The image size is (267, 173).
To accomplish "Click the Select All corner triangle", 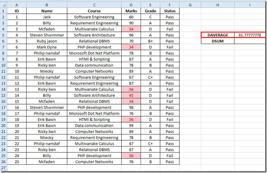I will tap(4, 5).
